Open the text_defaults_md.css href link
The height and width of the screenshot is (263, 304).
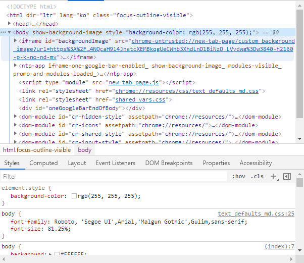click(187, 91)
